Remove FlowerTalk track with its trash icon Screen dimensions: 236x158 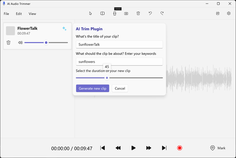(8, 43)
